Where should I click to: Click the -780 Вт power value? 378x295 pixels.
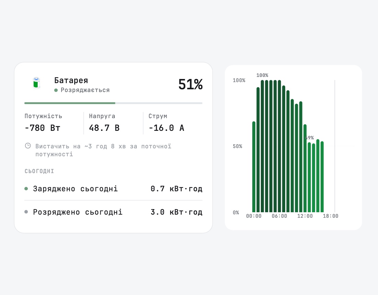click(x=42, y=128)
